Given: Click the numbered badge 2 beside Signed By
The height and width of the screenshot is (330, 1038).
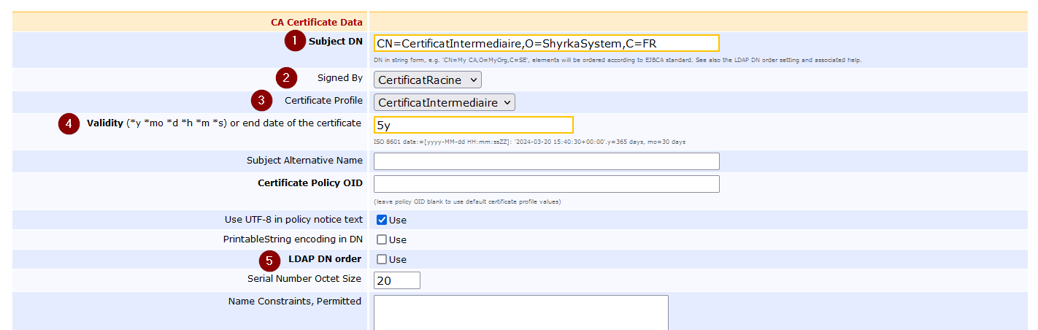Looking at the screenshot, I should 286,78.
